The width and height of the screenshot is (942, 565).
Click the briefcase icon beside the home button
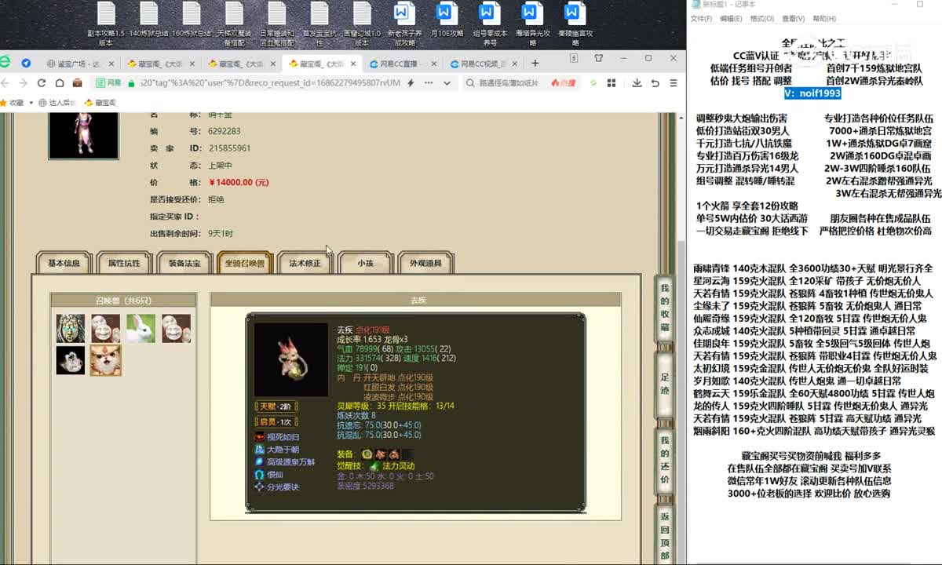(77, 83)
